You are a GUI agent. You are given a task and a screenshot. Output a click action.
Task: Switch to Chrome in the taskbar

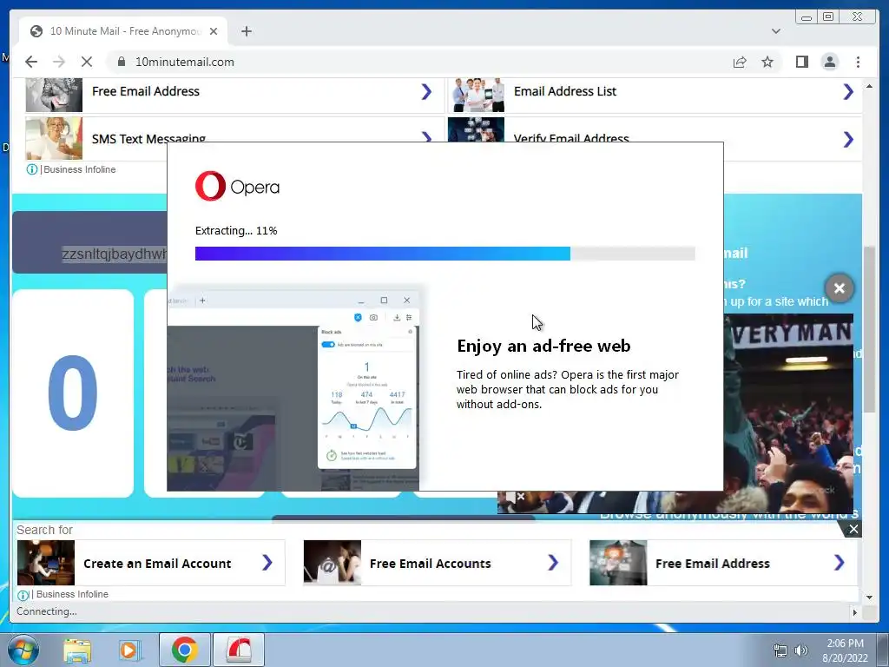tap(184, 650)
